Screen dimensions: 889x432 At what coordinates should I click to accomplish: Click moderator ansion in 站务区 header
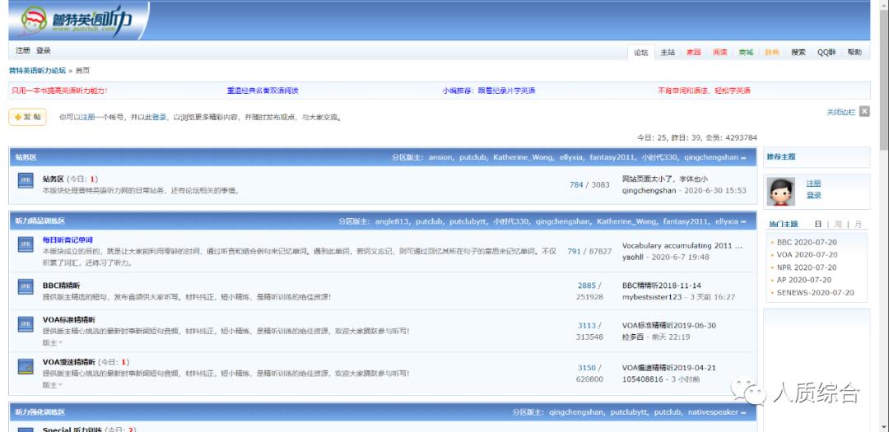pyautogui.click(x=440, y=158)
